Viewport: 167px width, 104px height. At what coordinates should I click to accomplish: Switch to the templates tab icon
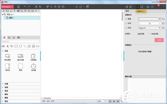19,37
